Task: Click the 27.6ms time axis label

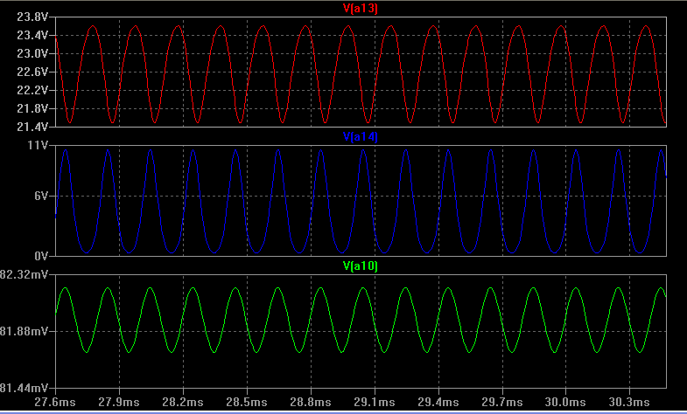Action: [55, 402]
